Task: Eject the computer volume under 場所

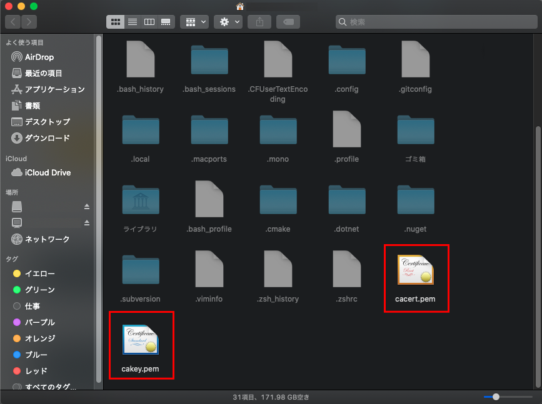Action: [87, 223]
